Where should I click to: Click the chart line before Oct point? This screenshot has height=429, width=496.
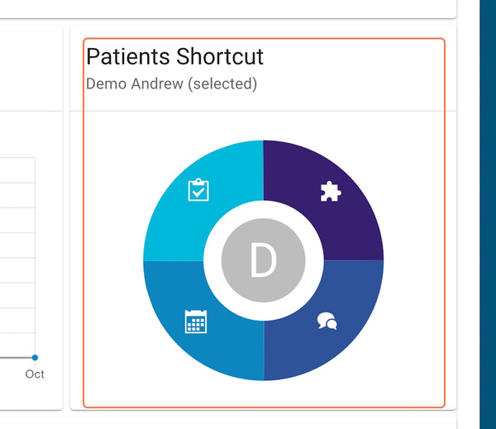(16, 357)
